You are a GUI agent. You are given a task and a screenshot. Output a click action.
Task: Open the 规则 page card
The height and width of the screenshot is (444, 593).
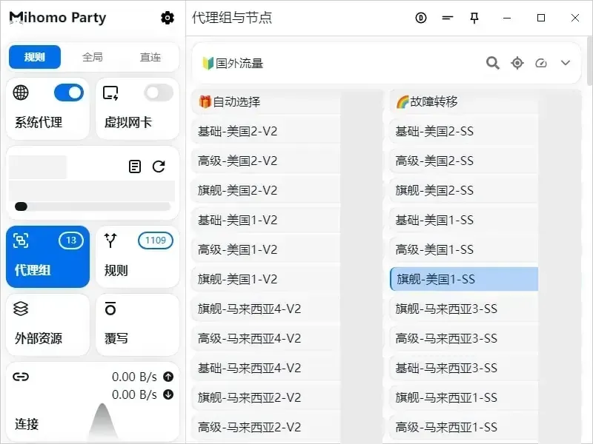[x=138, y=257]
